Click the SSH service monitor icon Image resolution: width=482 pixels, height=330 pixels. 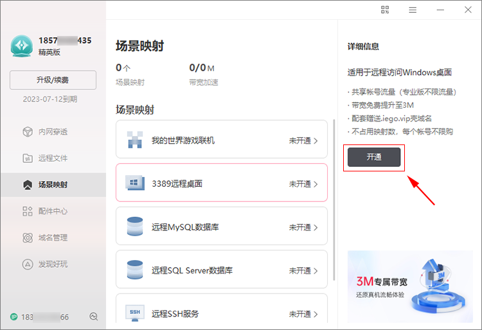135,313
